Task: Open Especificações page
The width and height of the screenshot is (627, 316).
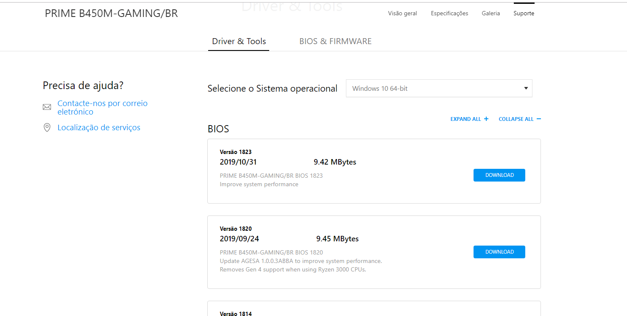Action: tap(449, 13)
